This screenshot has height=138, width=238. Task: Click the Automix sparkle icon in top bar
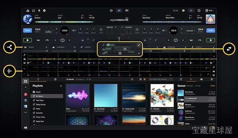coord(191,11)
